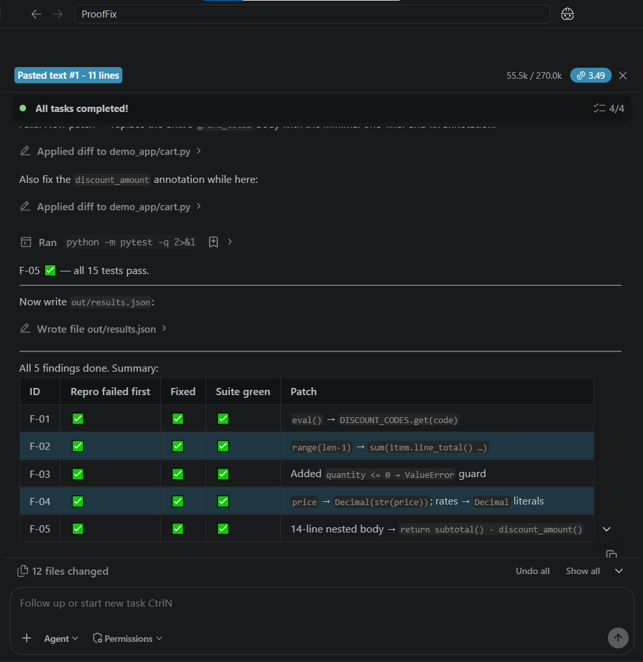Image resolution: width=643 pixels, height=662 pixels.
Task: Copy the response with the copy icon
Action: point(611,554)
